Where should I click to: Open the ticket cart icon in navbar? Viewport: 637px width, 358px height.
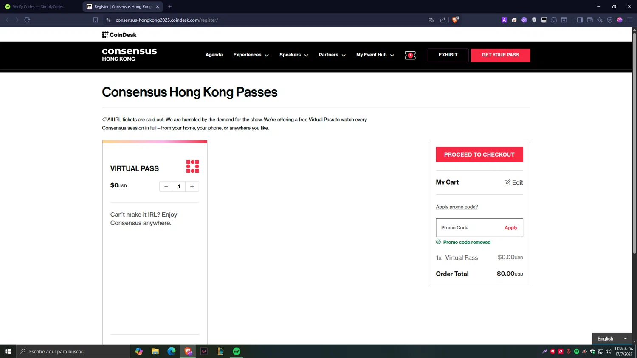click(x=410, y=55)
